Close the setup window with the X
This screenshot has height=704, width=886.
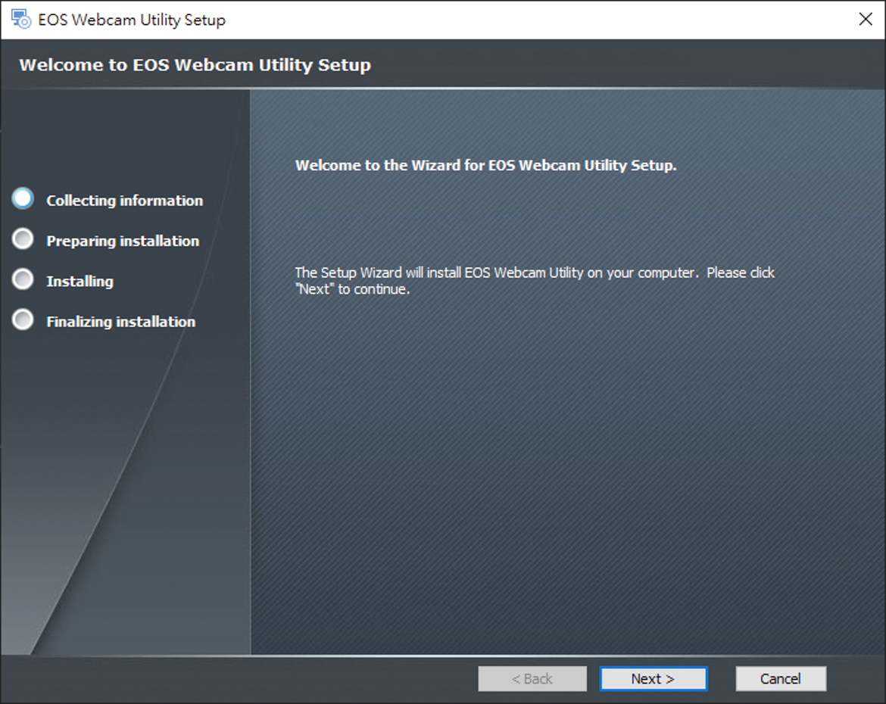[x=865, y=19]
